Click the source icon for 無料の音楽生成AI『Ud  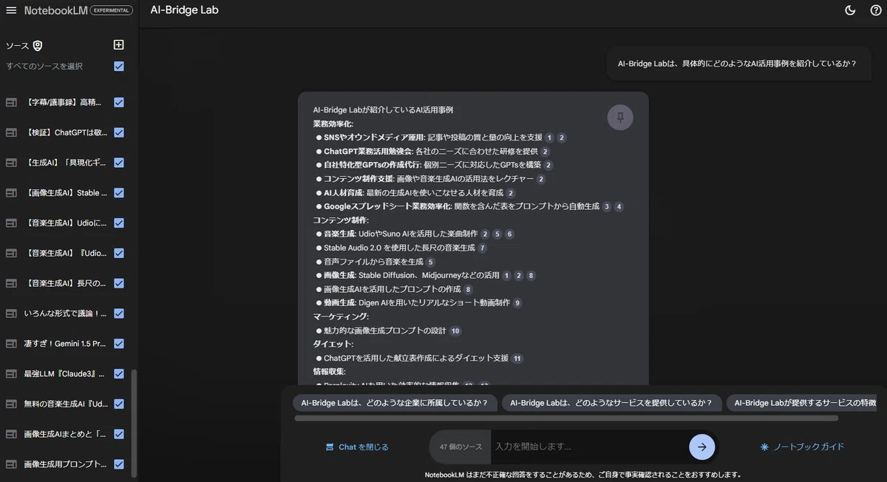point(11,404)
